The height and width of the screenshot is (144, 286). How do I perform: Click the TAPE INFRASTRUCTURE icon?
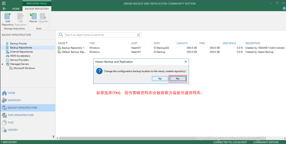tap(5, 115)
